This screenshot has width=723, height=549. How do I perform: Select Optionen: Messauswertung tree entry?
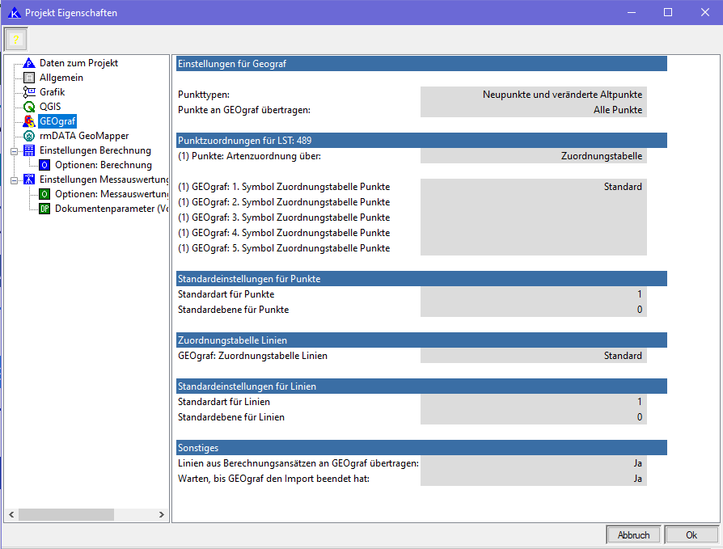point(111,194)
